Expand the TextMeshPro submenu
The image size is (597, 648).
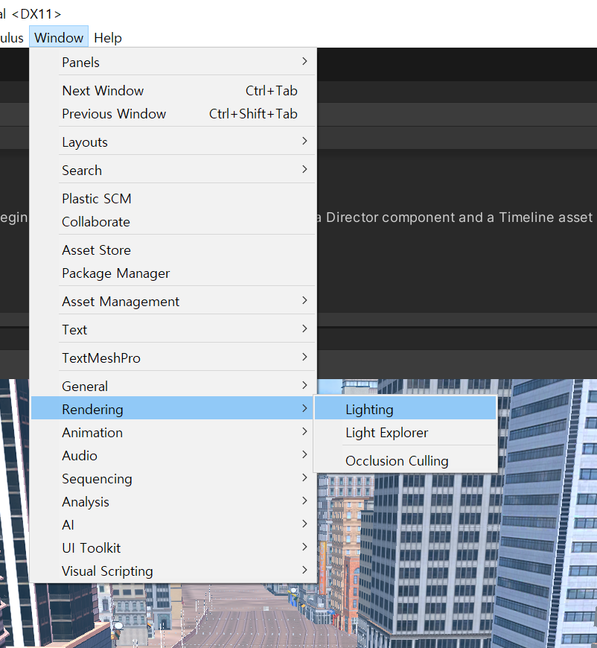173,358
